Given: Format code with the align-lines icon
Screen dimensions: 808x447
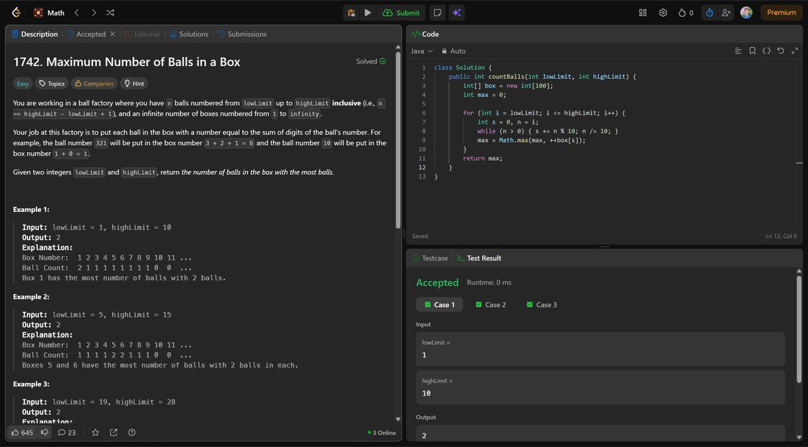Looking at the screenshot, I should pos(739,50).
